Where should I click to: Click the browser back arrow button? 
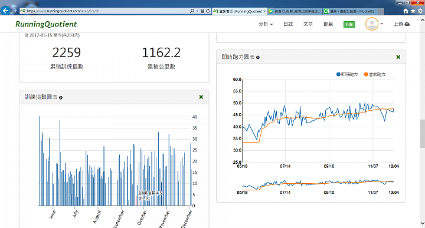click(x=5, y=11)
